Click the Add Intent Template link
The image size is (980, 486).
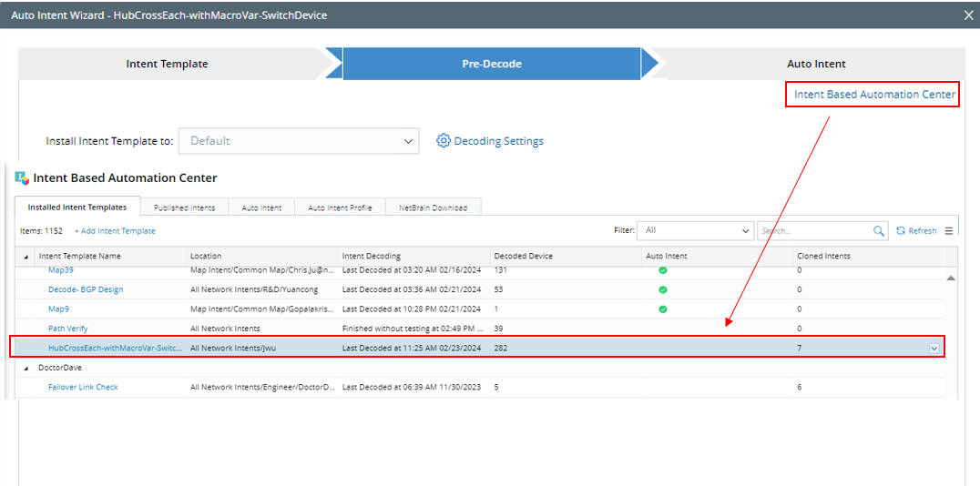point(115,231)
